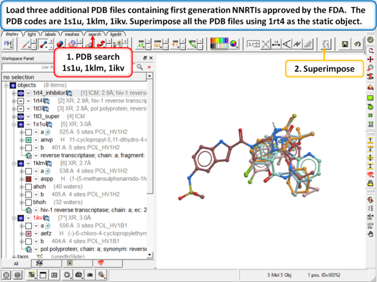
Task: Collapse the 1klm object tree node
Action: (x=14, y=163)
